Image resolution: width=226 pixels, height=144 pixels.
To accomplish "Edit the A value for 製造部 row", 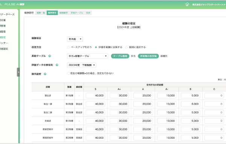I will (143, 95).
